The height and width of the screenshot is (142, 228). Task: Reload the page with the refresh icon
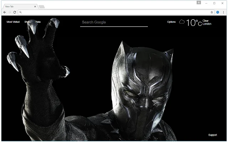point(15,12)
